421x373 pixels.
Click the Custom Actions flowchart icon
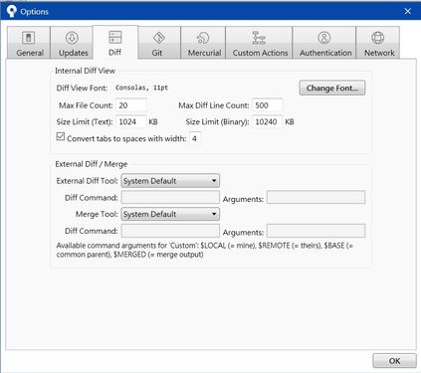click(259, 38)
